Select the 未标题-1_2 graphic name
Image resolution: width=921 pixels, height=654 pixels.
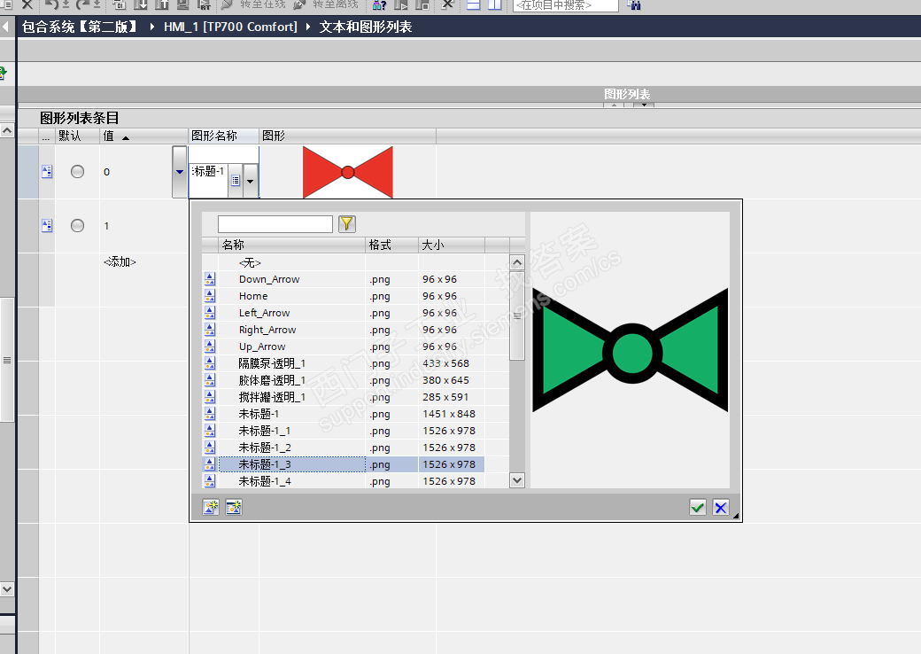(264, 448)
